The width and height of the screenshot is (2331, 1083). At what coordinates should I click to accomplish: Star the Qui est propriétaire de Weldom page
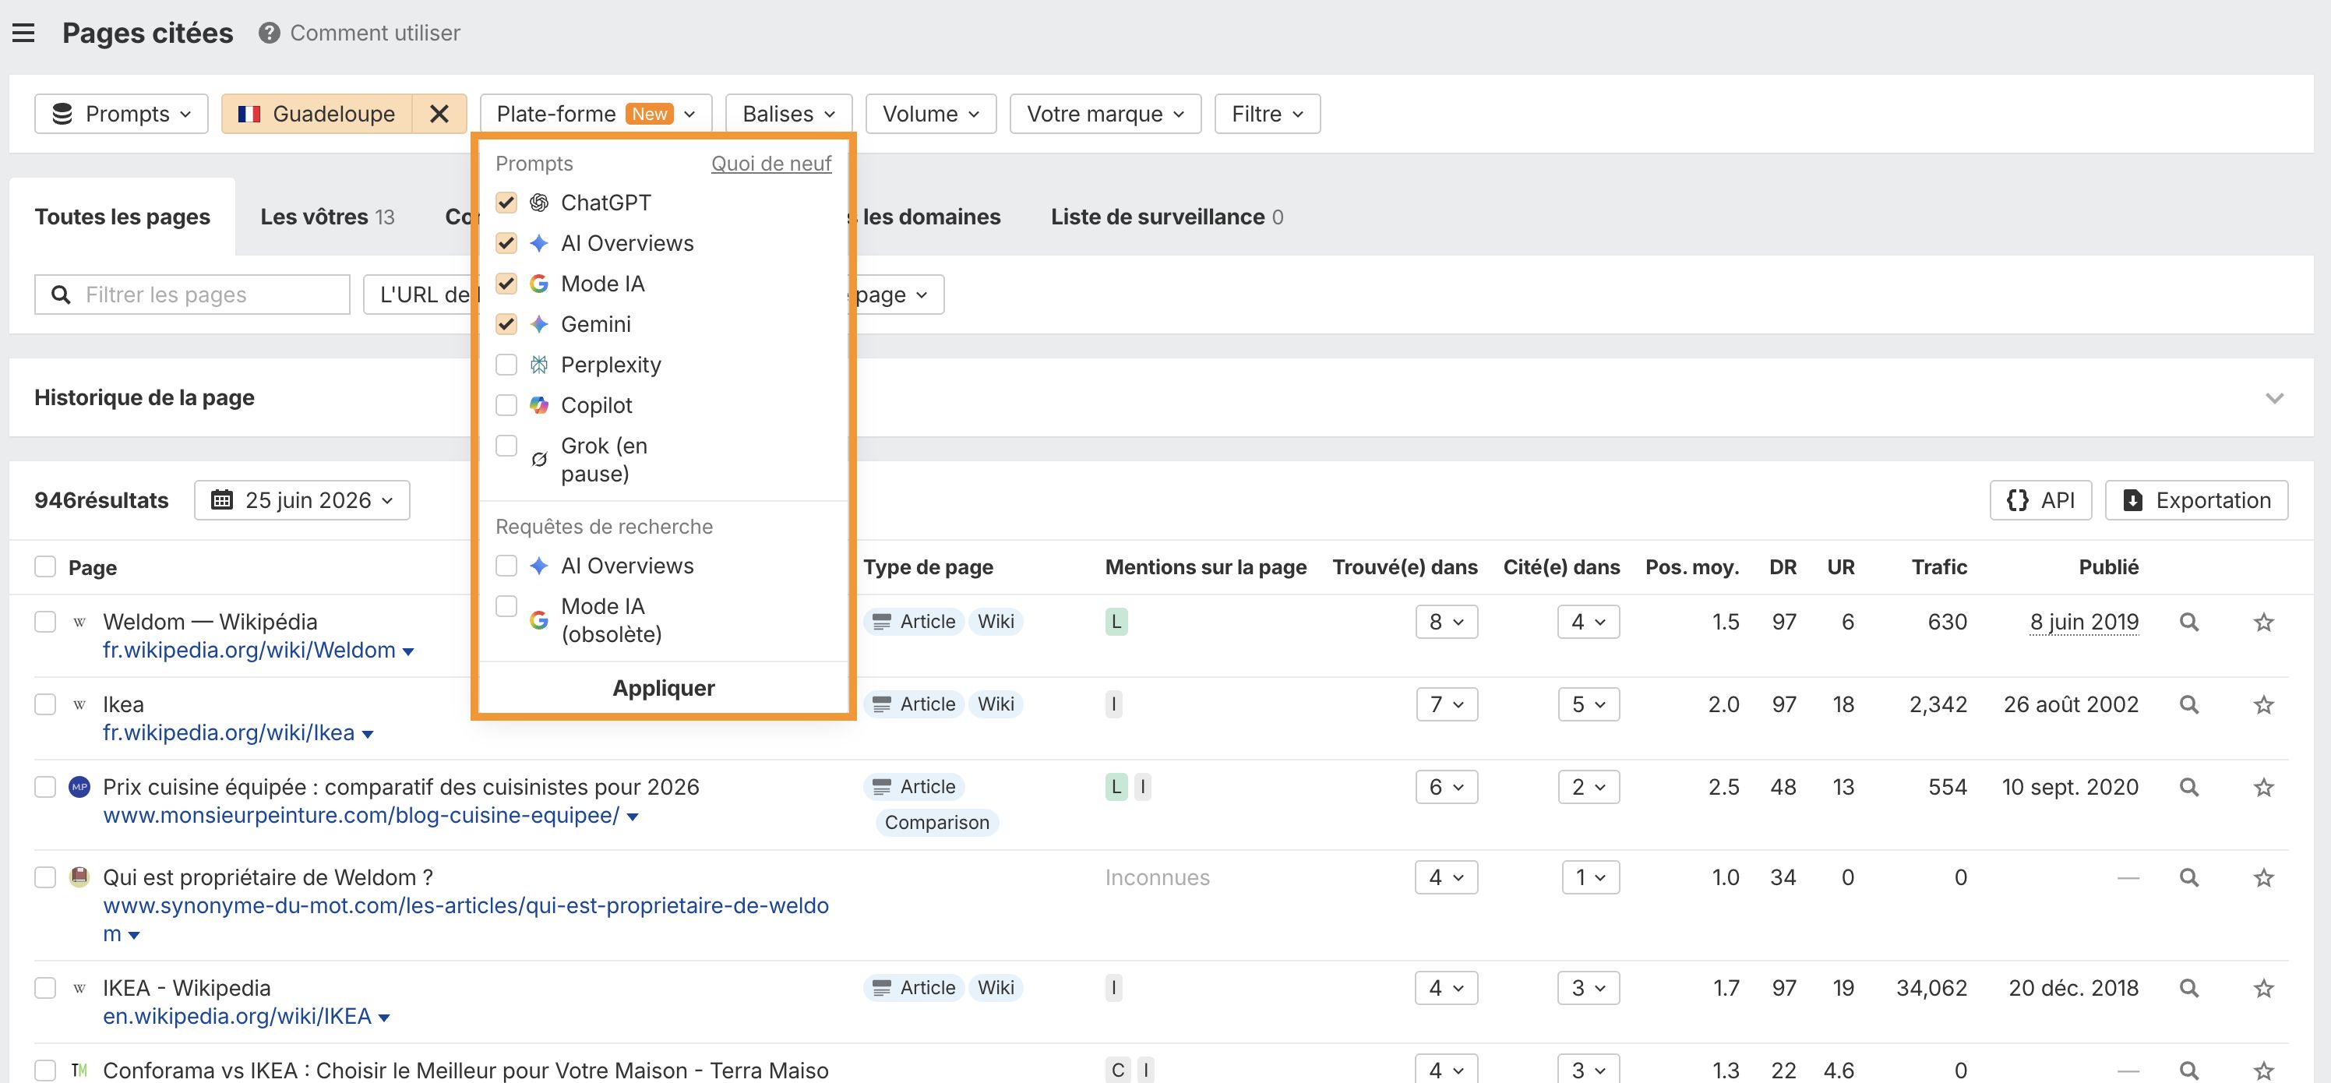click(2263, 877)
